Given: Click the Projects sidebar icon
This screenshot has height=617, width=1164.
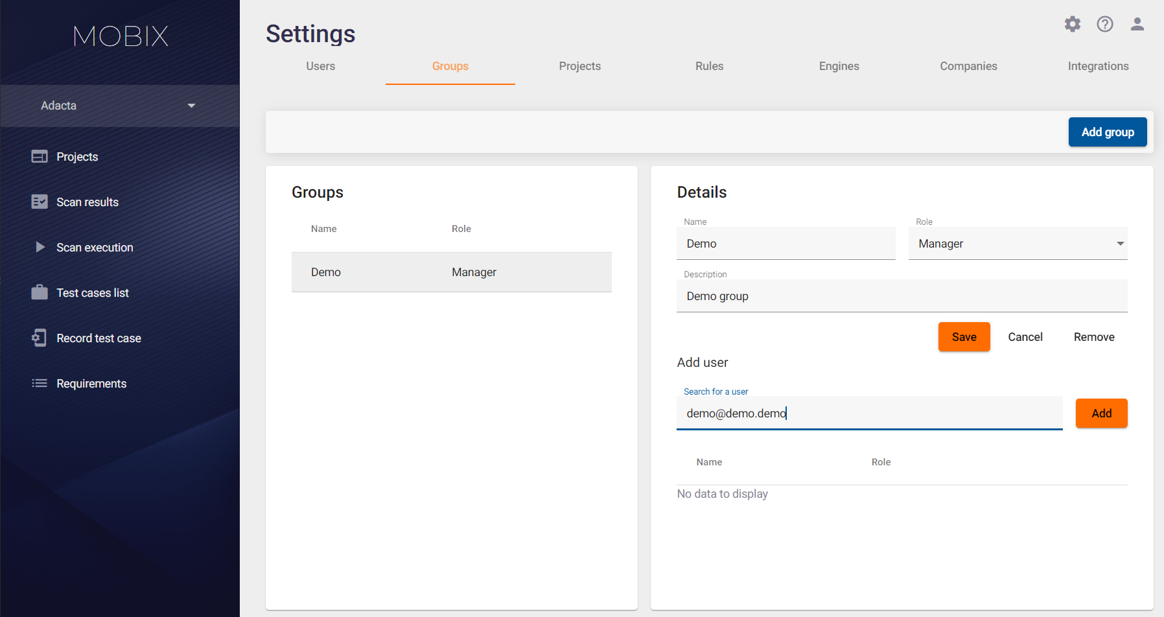Looking at the screenshot, I should 40,156.
